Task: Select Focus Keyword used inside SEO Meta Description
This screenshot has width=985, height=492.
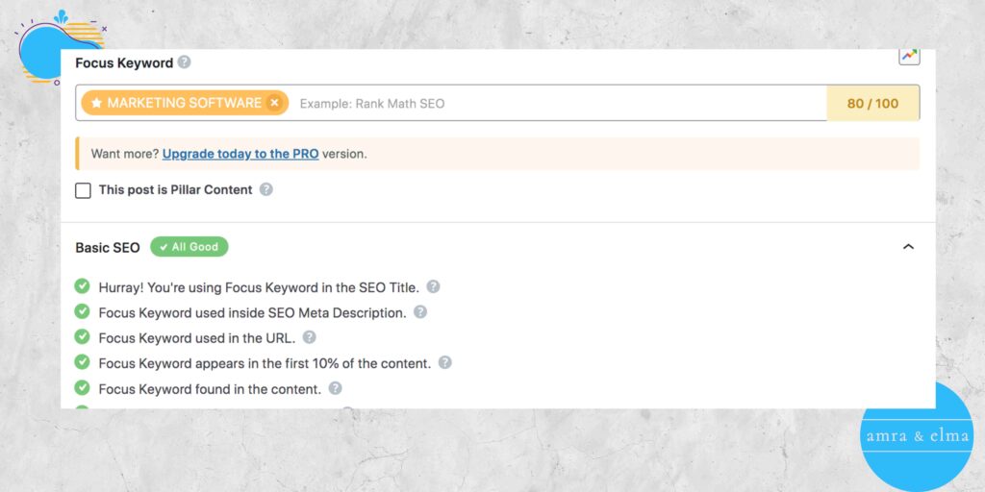Action: [253, 312]
